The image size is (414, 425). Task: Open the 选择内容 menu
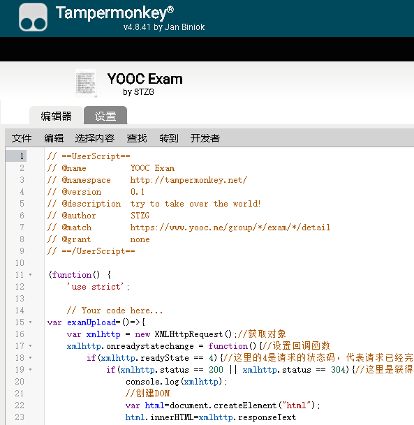[95, 138]
